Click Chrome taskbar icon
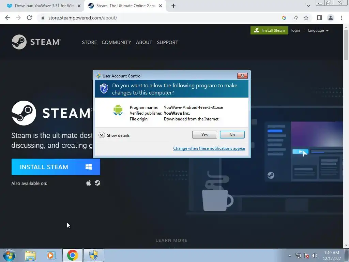The width and height of the screenshot is (349, 262). click(72, 255)
